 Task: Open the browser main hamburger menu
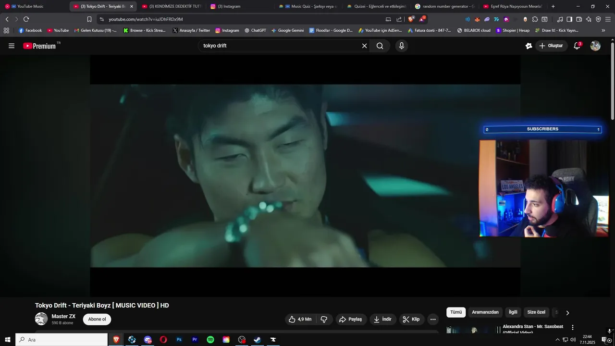click(x=608, y=19)
